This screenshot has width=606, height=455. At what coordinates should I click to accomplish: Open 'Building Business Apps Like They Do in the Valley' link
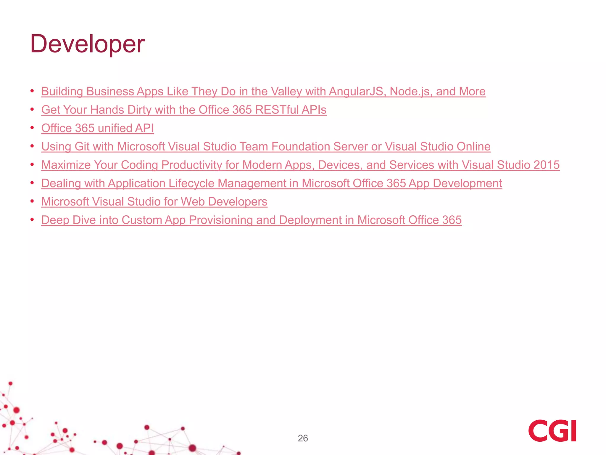(x=263, y=92)
